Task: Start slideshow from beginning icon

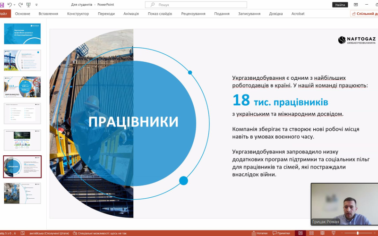Action: click(28, 5)
